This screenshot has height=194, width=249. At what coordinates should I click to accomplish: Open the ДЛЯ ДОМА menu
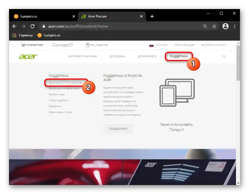(117, 56)
